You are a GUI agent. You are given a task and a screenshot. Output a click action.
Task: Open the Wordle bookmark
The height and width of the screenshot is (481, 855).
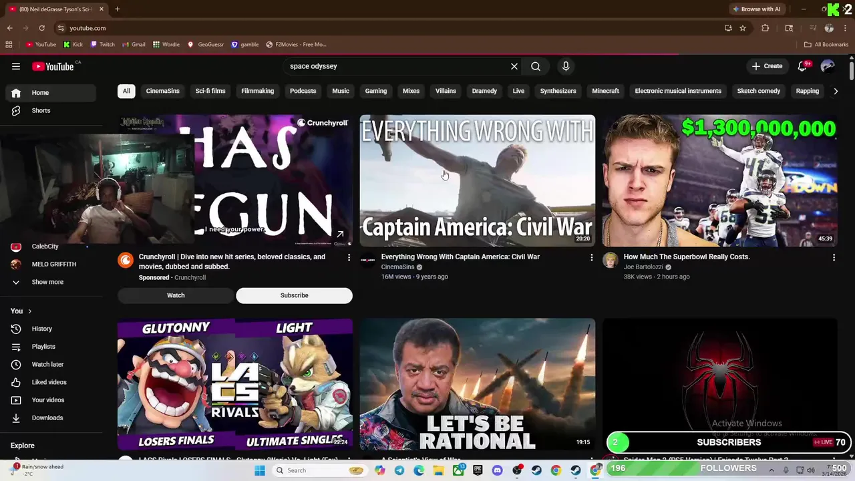(166, 45)
